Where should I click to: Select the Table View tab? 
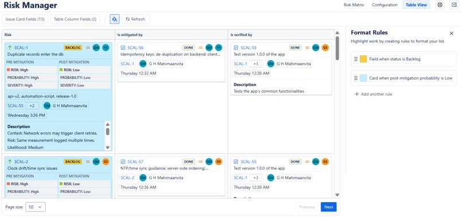416,5
